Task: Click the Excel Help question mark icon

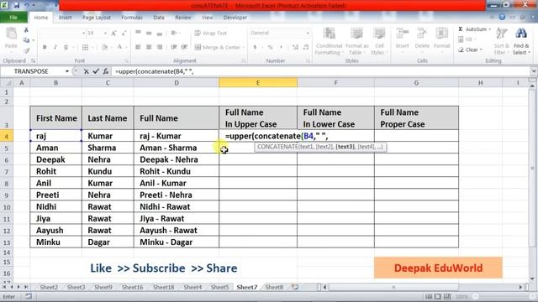Action: click(502, 17)
